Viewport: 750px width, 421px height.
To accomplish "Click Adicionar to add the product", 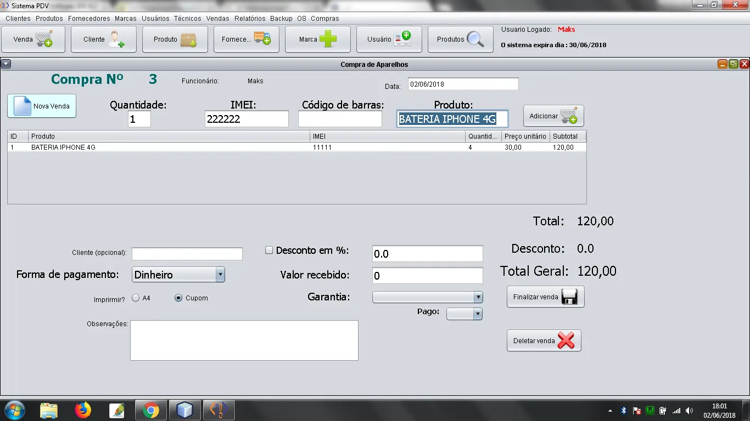I will [553, 116].
